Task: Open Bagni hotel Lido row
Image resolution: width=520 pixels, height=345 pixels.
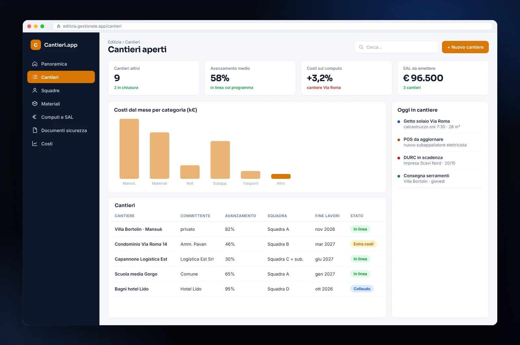Action: [x=247, y=289]
